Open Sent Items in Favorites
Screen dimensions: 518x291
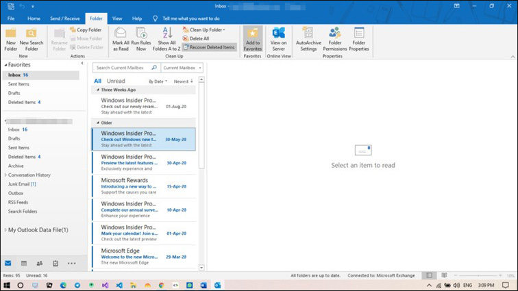click(x=18, y=84)
